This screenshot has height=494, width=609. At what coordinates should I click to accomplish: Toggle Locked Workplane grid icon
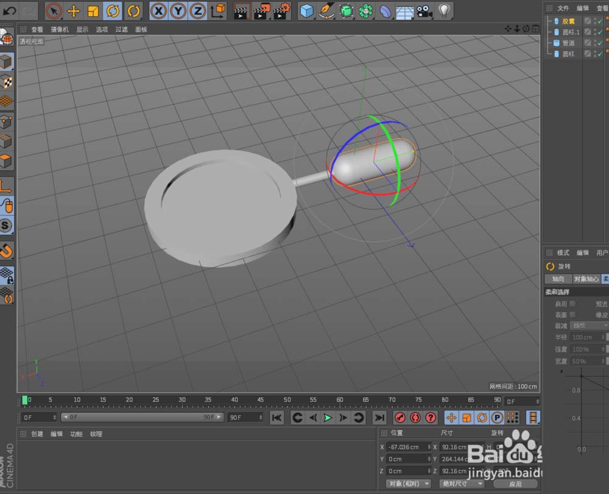[x=6, y=275]
